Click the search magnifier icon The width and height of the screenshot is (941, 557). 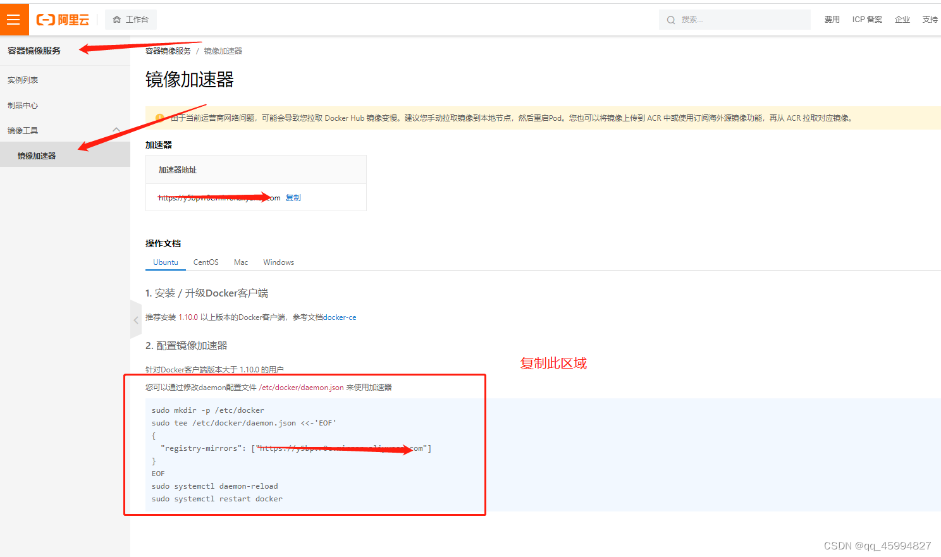click(671, 20)
